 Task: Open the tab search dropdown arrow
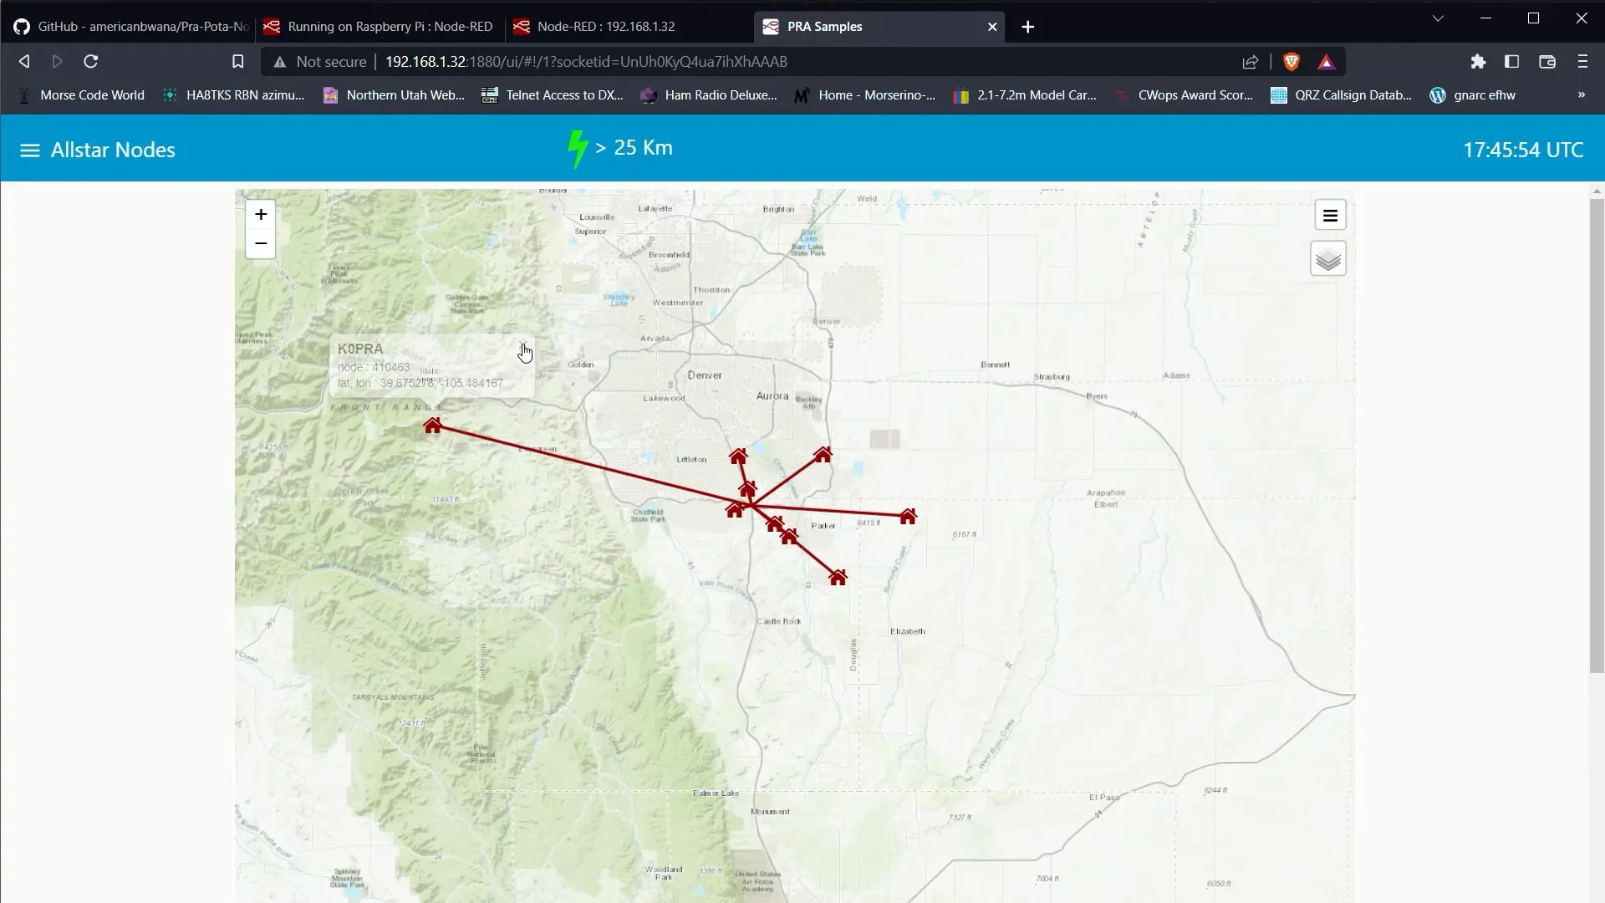coord(1438,18)
